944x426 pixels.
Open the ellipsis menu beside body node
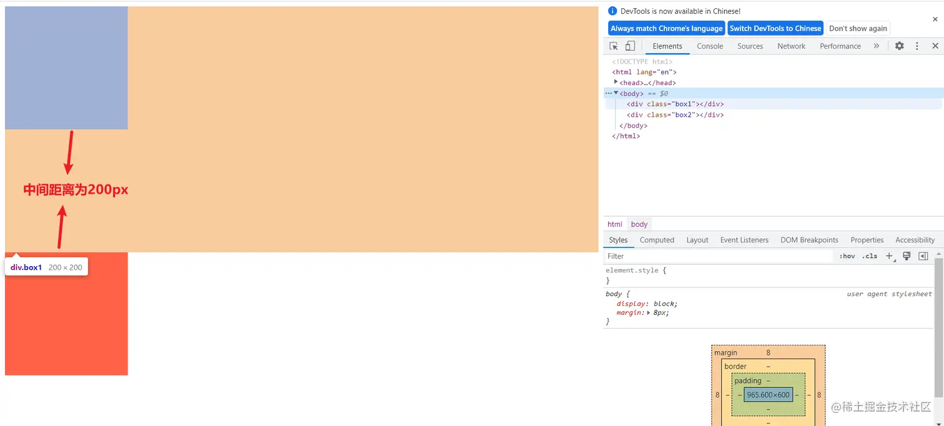pos(608,93)
